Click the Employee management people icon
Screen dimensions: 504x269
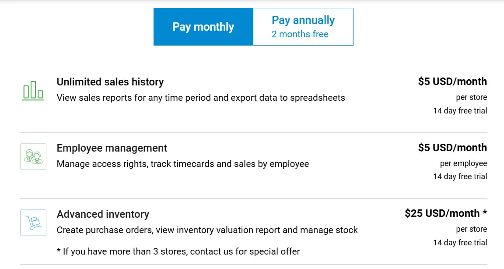click(x=33, y=156)
